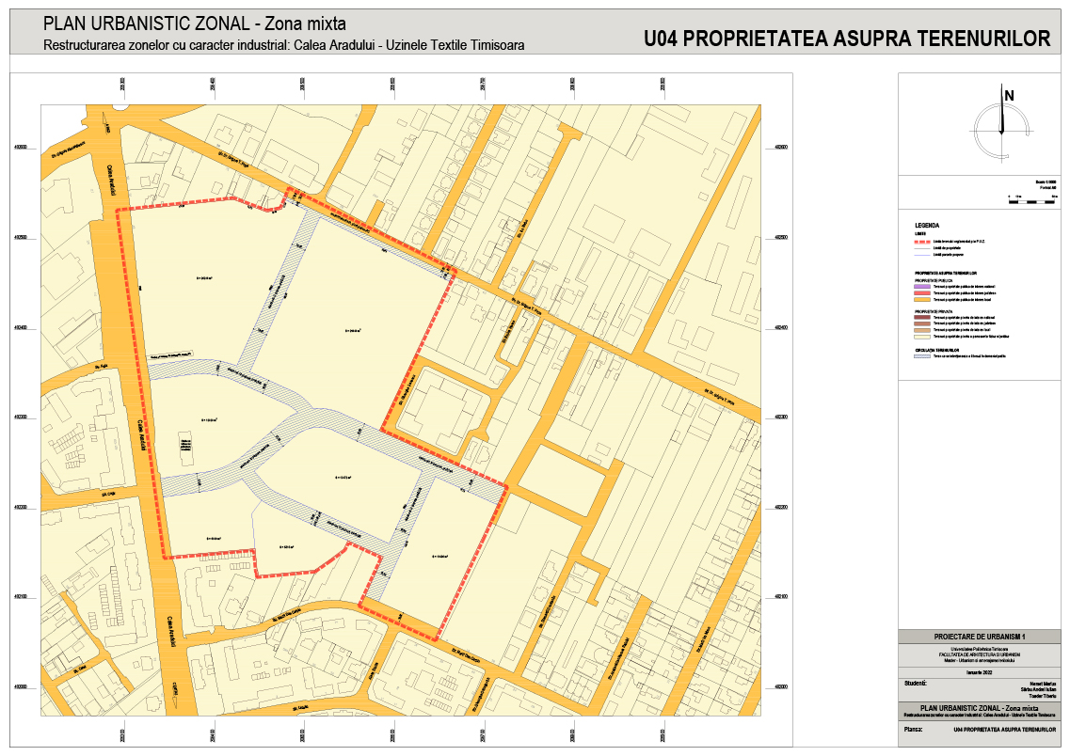Click the Universitatea Politehnica Timisoara text
Screen dimensions: 1070x756
point(979,649)
